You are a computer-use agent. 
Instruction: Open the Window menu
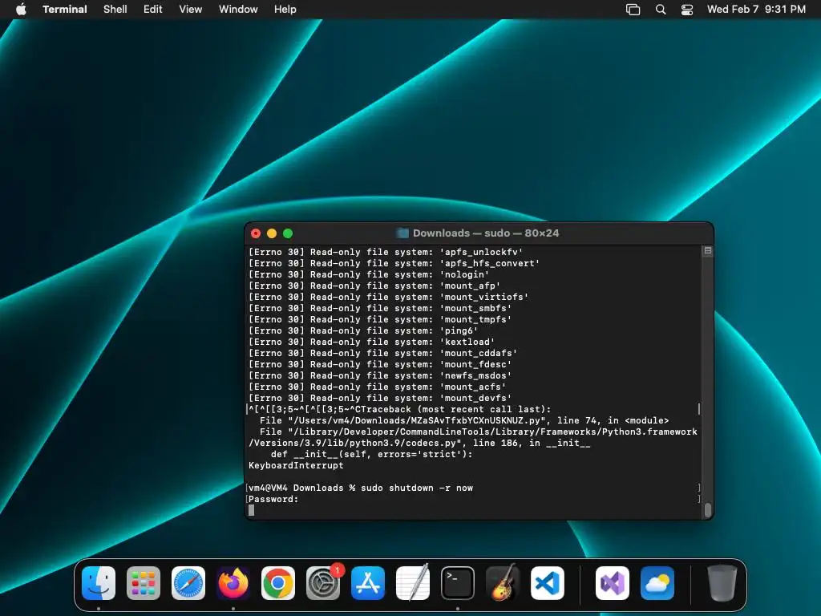238,10
